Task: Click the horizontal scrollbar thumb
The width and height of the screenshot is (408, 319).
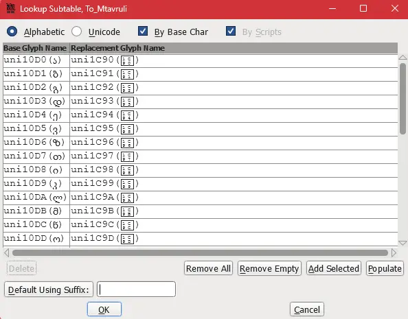Action: 200,252
